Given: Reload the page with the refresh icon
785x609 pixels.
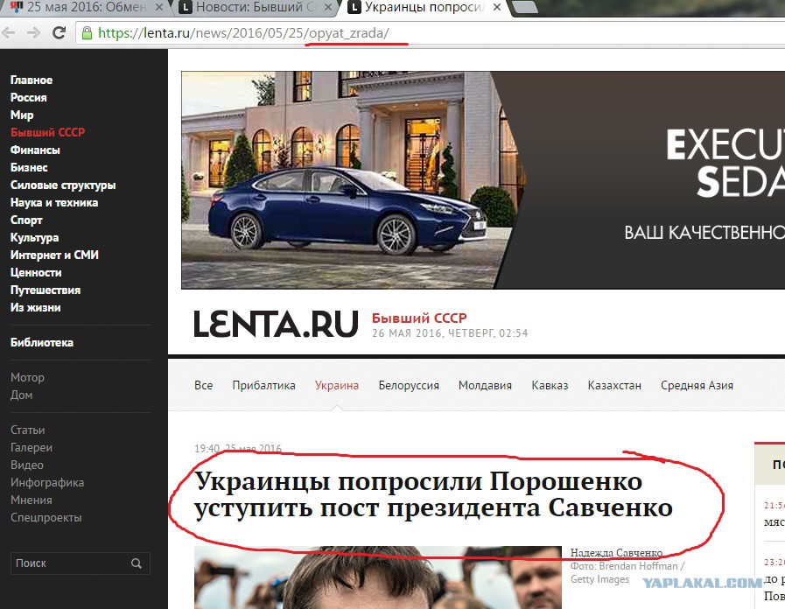Looking at the screenshot, I should tap(60, 33).
